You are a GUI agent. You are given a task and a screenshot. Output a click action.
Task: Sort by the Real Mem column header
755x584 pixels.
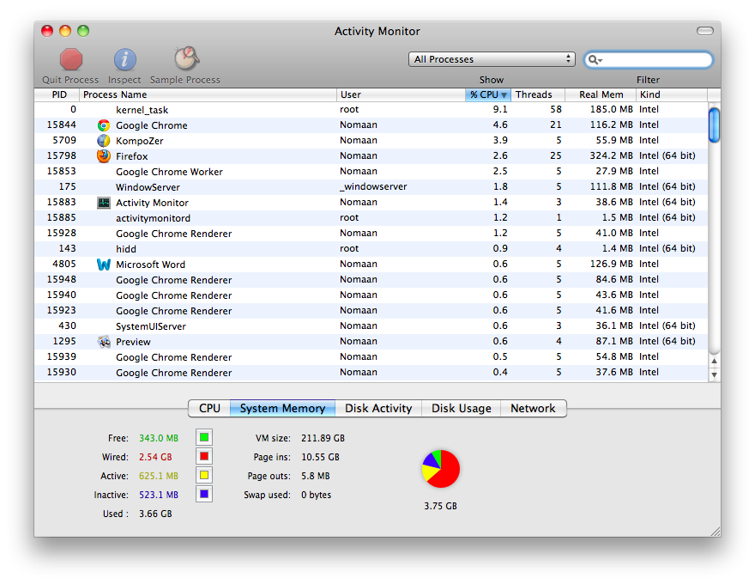(601, 94)
